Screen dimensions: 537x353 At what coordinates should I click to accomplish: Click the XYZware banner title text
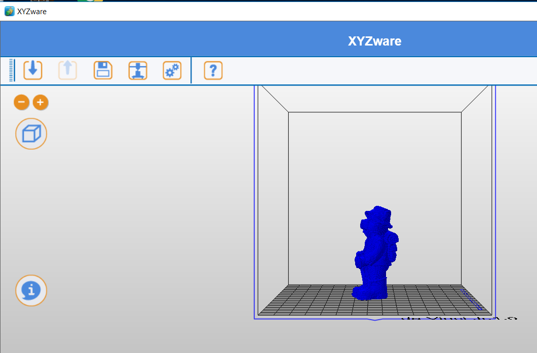point(375,41)
